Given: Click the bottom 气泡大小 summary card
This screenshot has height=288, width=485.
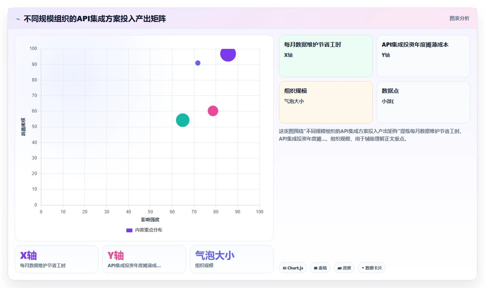Looking at the screenshot, I should [232, 259].
